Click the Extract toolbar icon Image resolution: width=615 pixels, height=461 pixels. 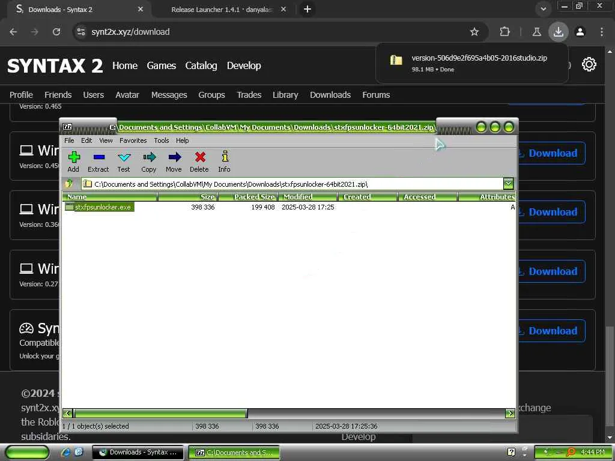tap(98, 162)
